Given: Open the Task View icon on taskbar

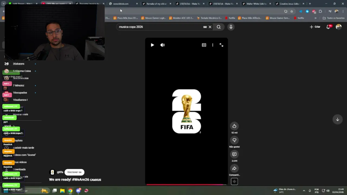Looking at the screenshot, I should (x=54, y=191).
